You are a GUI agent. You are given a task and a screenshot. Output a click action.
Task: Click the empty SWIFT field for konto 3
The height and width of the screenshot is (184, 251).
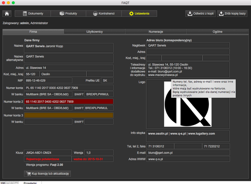point(99,122)
